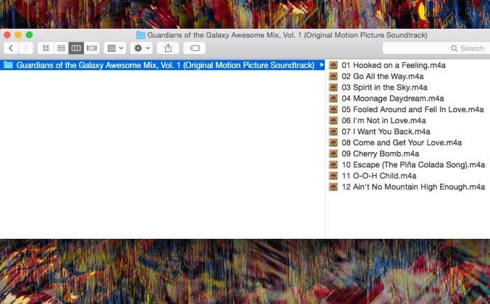Viewport: 490px width, 304px height.
Task: Select 09 Cherry Bomb.m4a
Action: pyautogui.click(x=380, y=153)
